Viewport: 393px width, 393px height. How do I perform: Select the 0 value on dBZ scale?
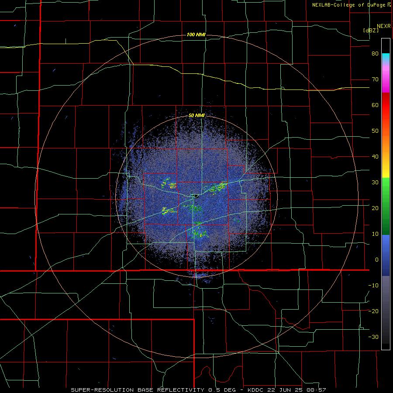pyautogui.click(x=377, y=260)
